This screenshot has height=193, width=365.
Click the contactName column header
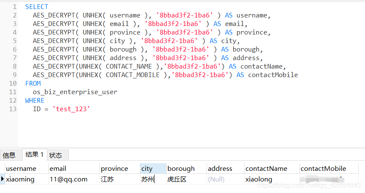pyautogui.click(x=272, y=168)
